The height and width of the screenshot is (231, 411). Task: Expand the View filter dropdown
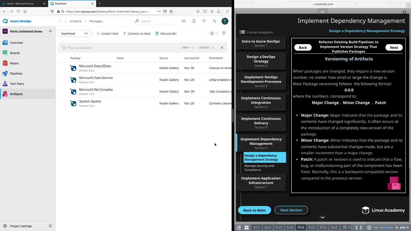click(x=188, y=47)
